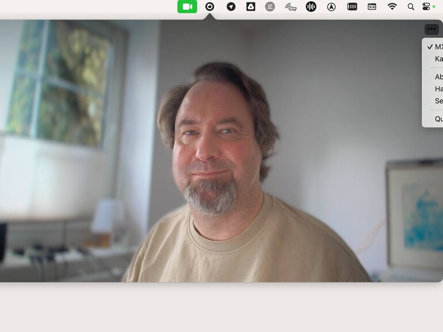The width and height of the screenshot is (443, 332).
Task: Open the window with X menu bar icon
Action: pos(372,6)
